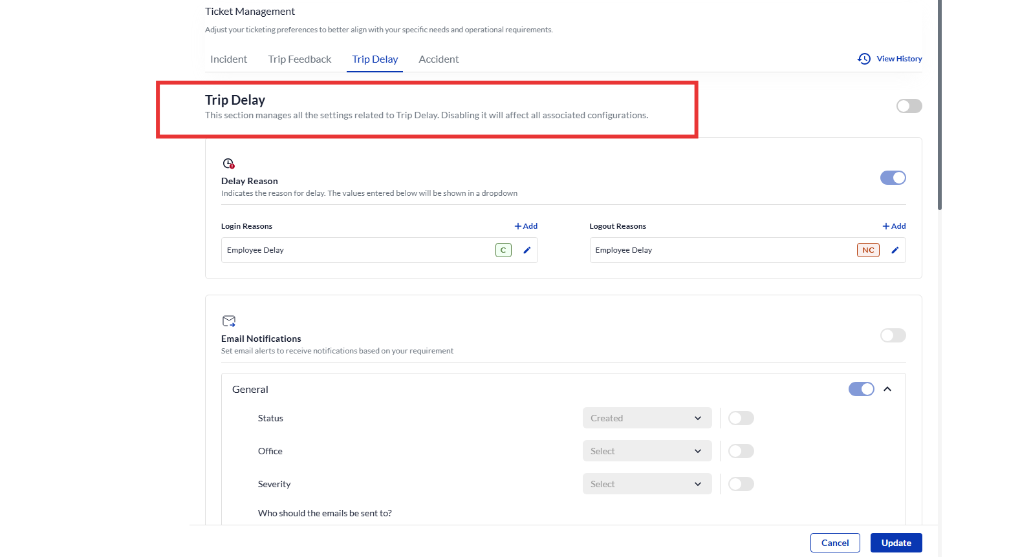Screen dimensions: 1031x557
Task: Click the 'Set email alerts' description text
Action: (337, 351)
